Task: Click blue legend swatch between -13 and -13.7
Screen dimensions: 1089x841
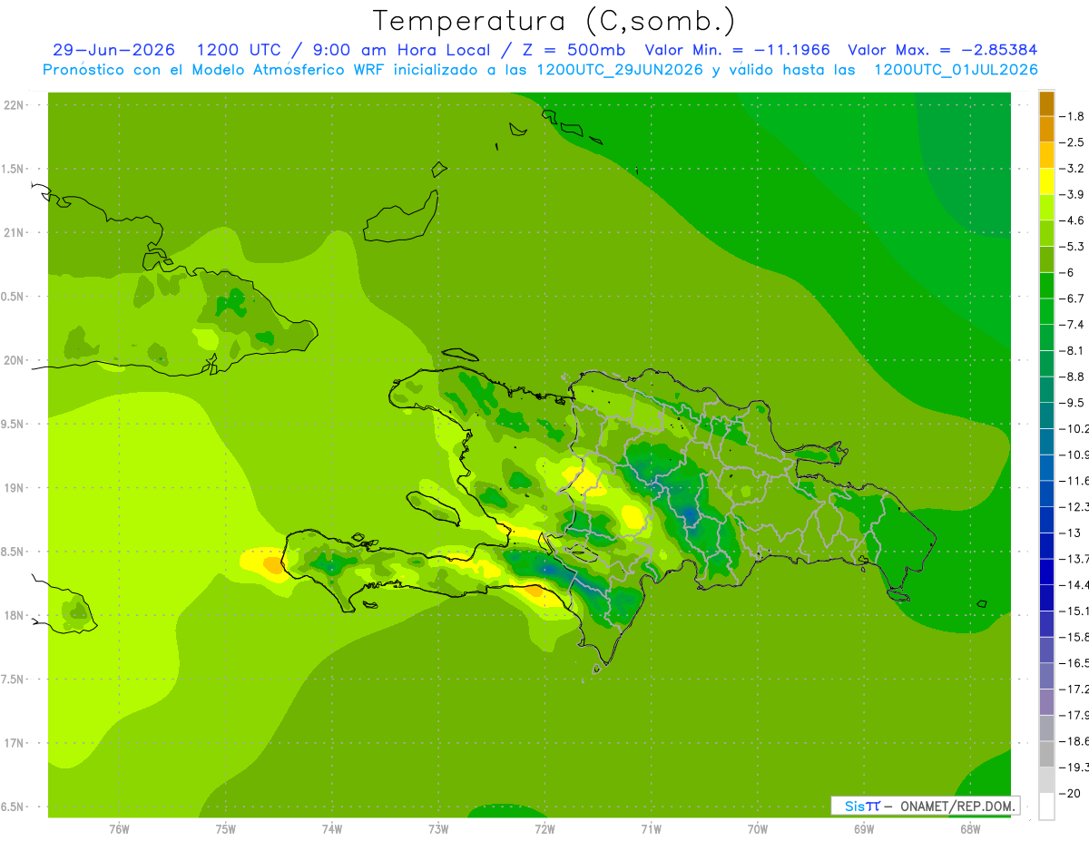Action: (x=1046, y=546)
